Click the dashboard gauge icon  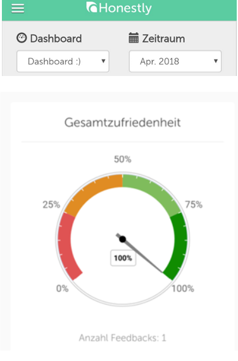(22, 38)
